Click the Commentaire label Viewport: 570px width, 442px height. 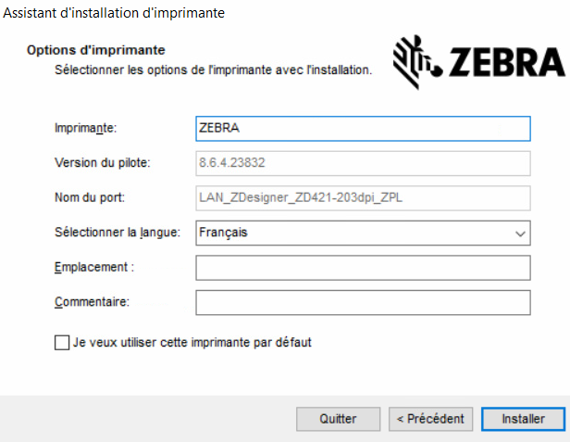click(x=92, y=302)
